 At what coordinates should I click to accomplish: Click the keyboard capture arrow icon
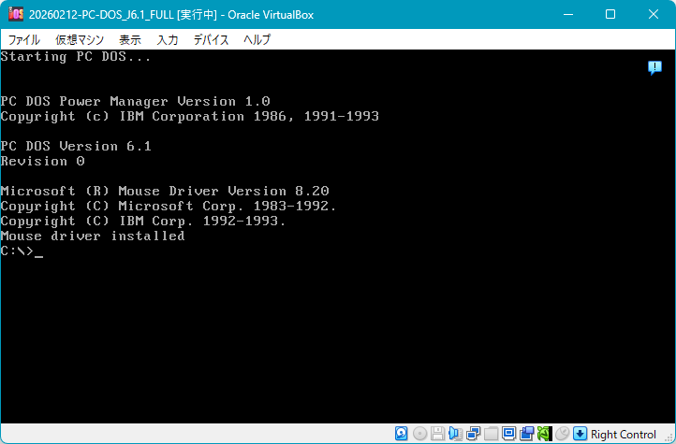(x=580, y=434)
